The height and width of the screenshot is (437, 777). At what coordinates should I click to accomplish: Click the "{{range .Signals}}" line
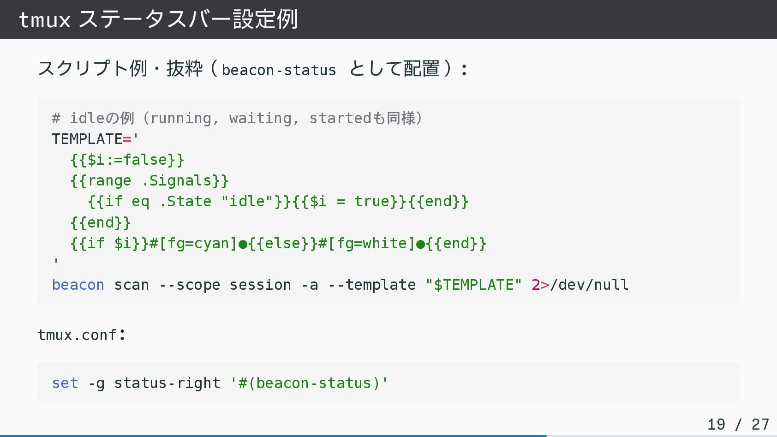(149, 180)
